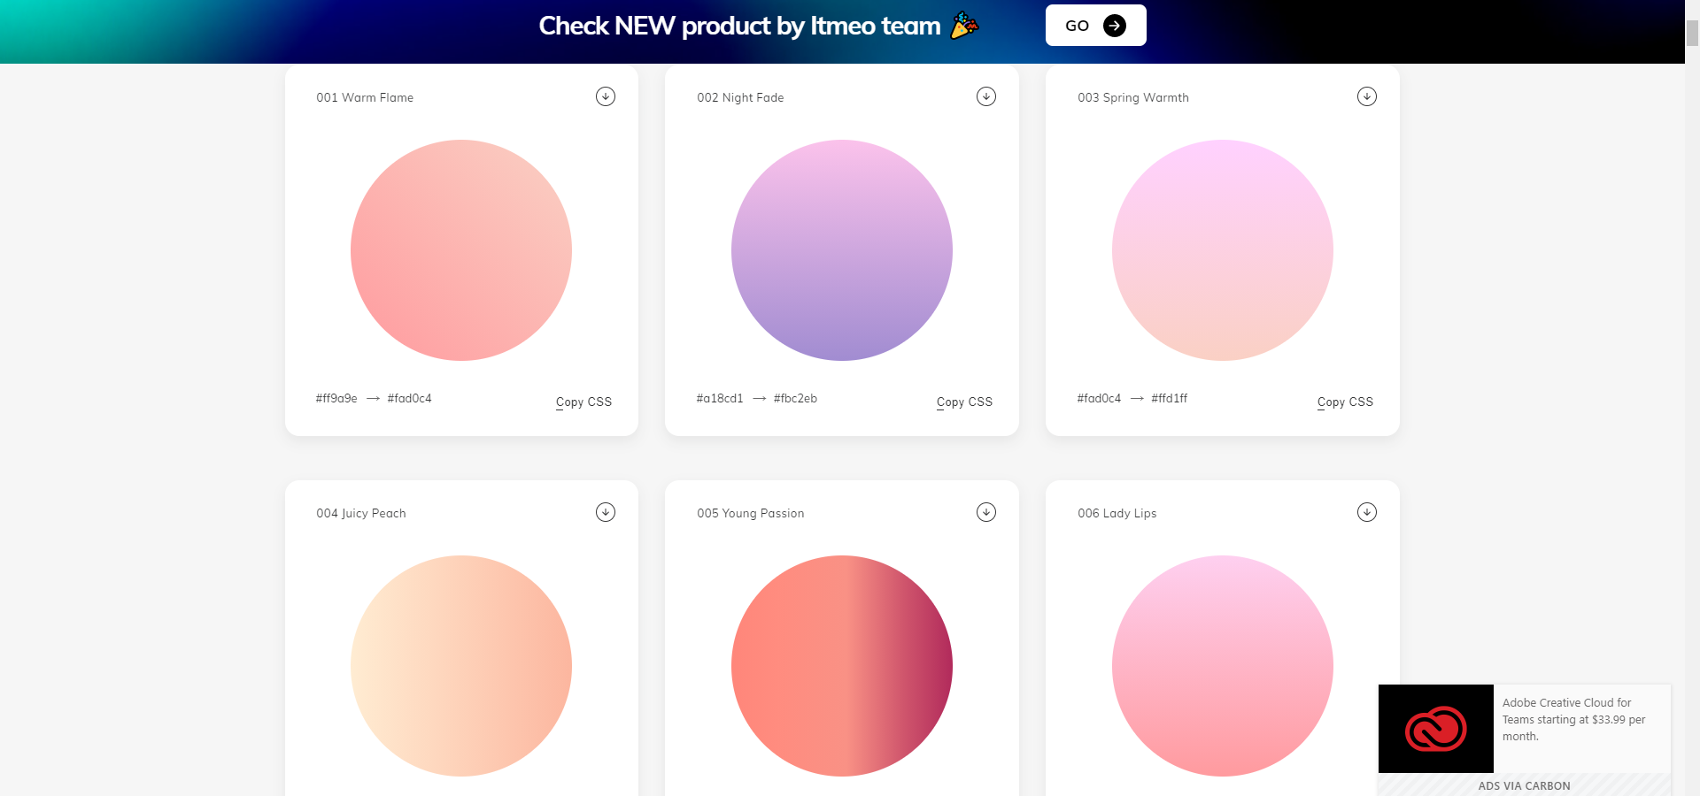Click the Warm Flame gradient circle
This screenshot has width=1700, height=796.
[x=461, y=250]
